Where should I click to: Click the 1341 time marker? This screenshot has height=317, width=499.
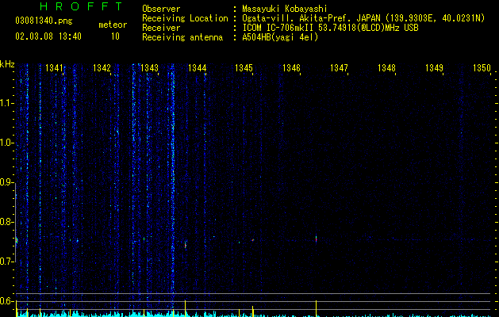tap(54, 68)
